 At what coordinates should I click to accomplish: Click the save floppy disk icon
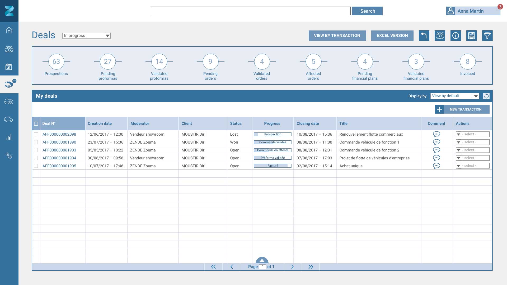tap(471, 36)
